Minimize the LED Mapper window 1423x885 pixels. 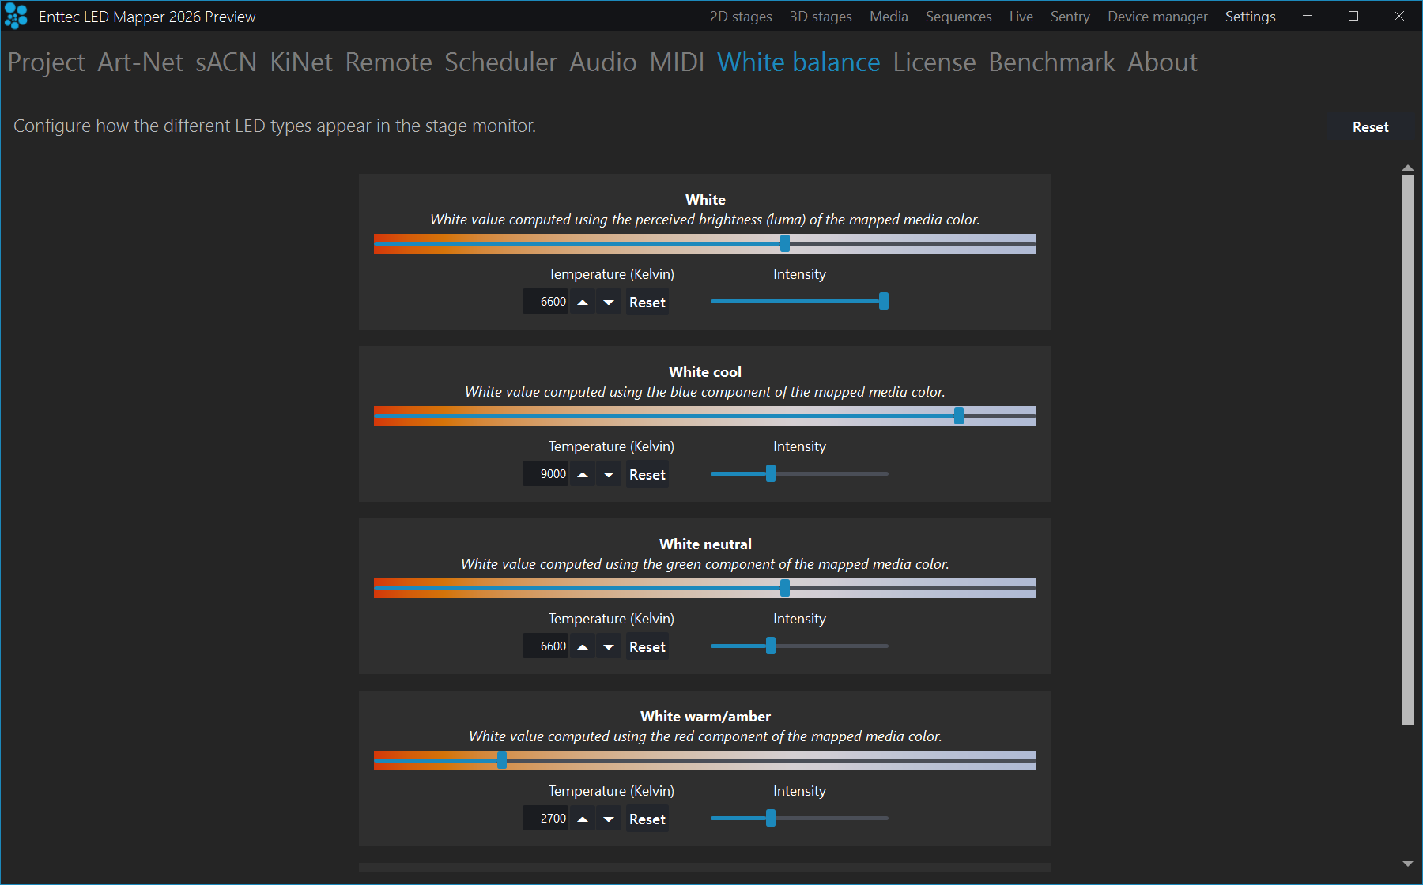pyautogui.click(x=1308, y=16)
